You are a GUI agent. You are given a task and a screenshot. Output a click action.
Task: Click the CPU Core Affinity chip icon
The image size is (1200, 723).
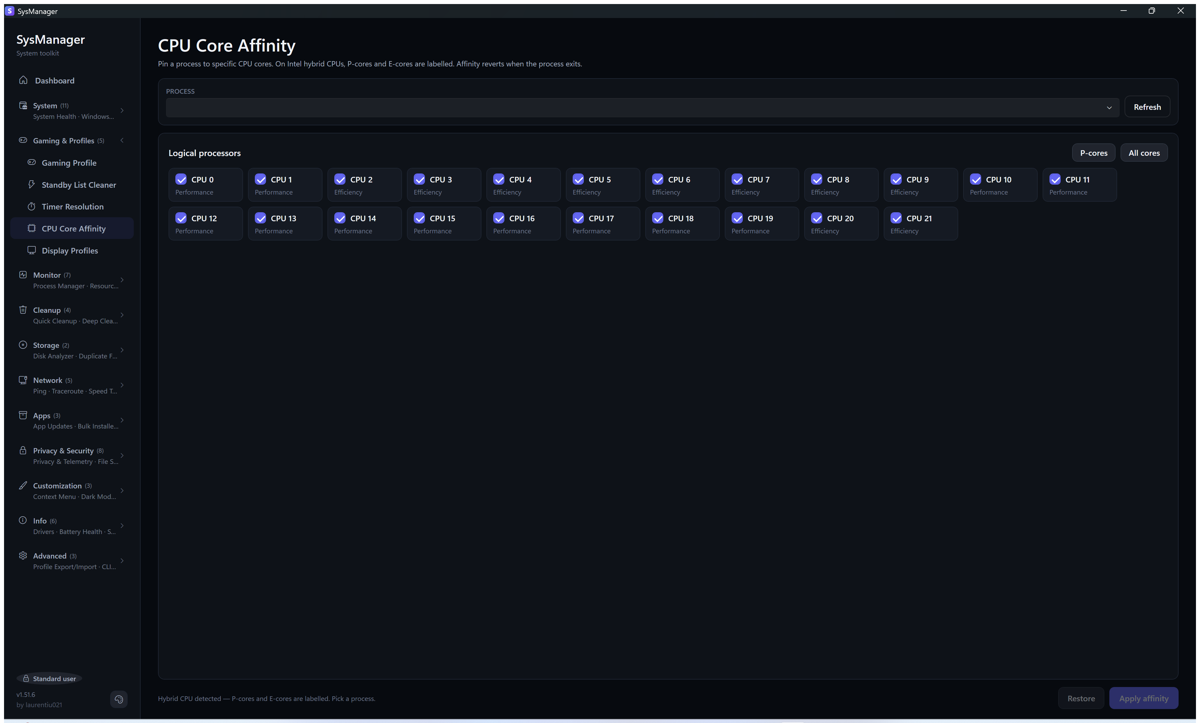[x=32, y=228]
